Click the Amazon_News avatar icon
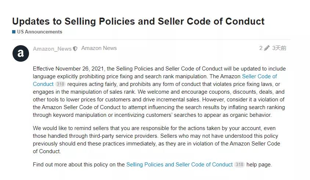Screen dimensions: 310x180 click(x=21, y=53)
